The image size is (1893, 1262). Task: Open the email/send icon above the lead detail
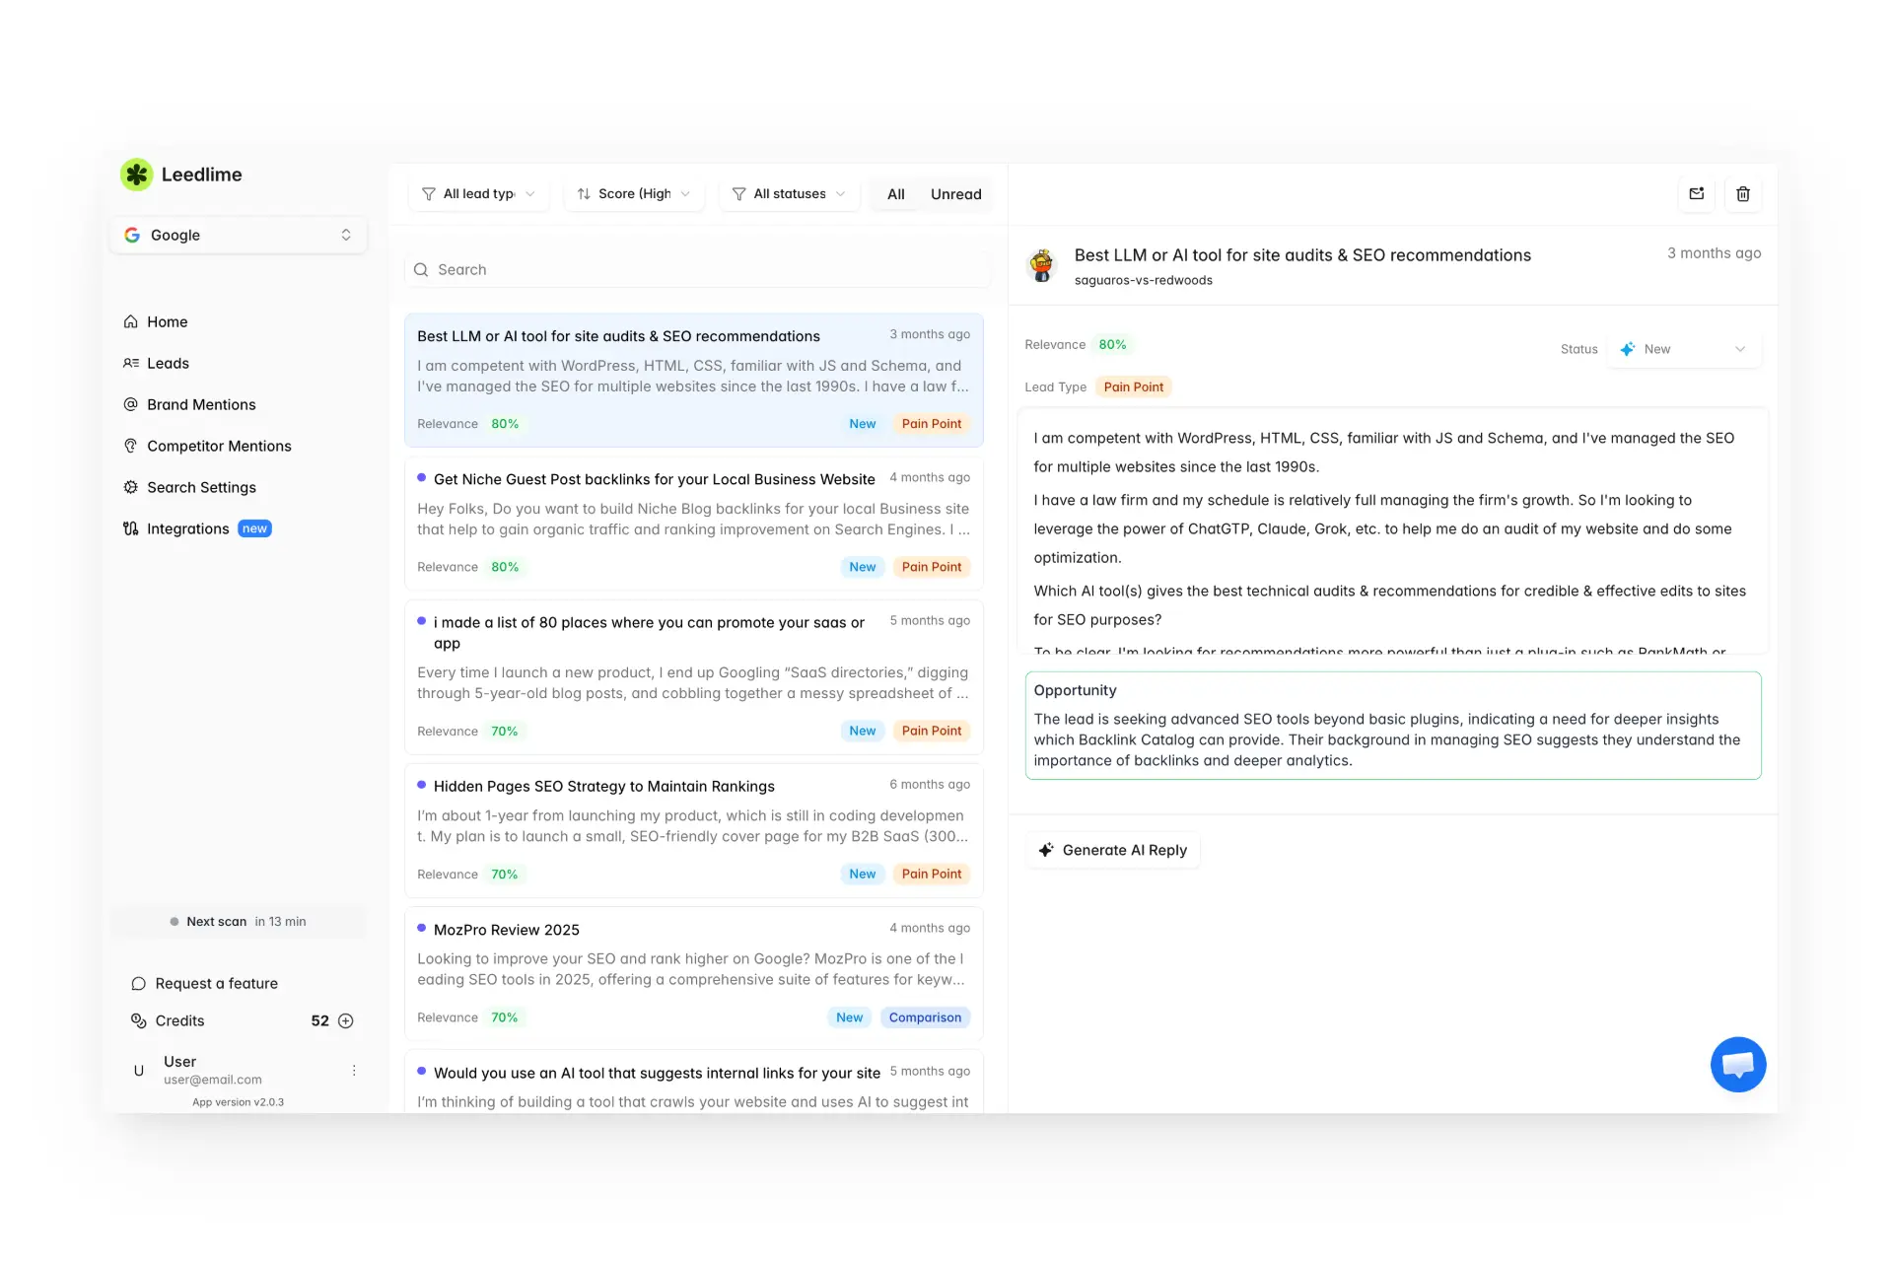coord(1697,194)
